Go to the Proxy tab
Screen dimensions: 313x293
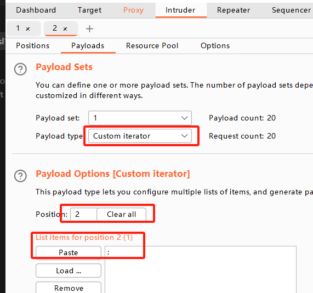point(133,10)
